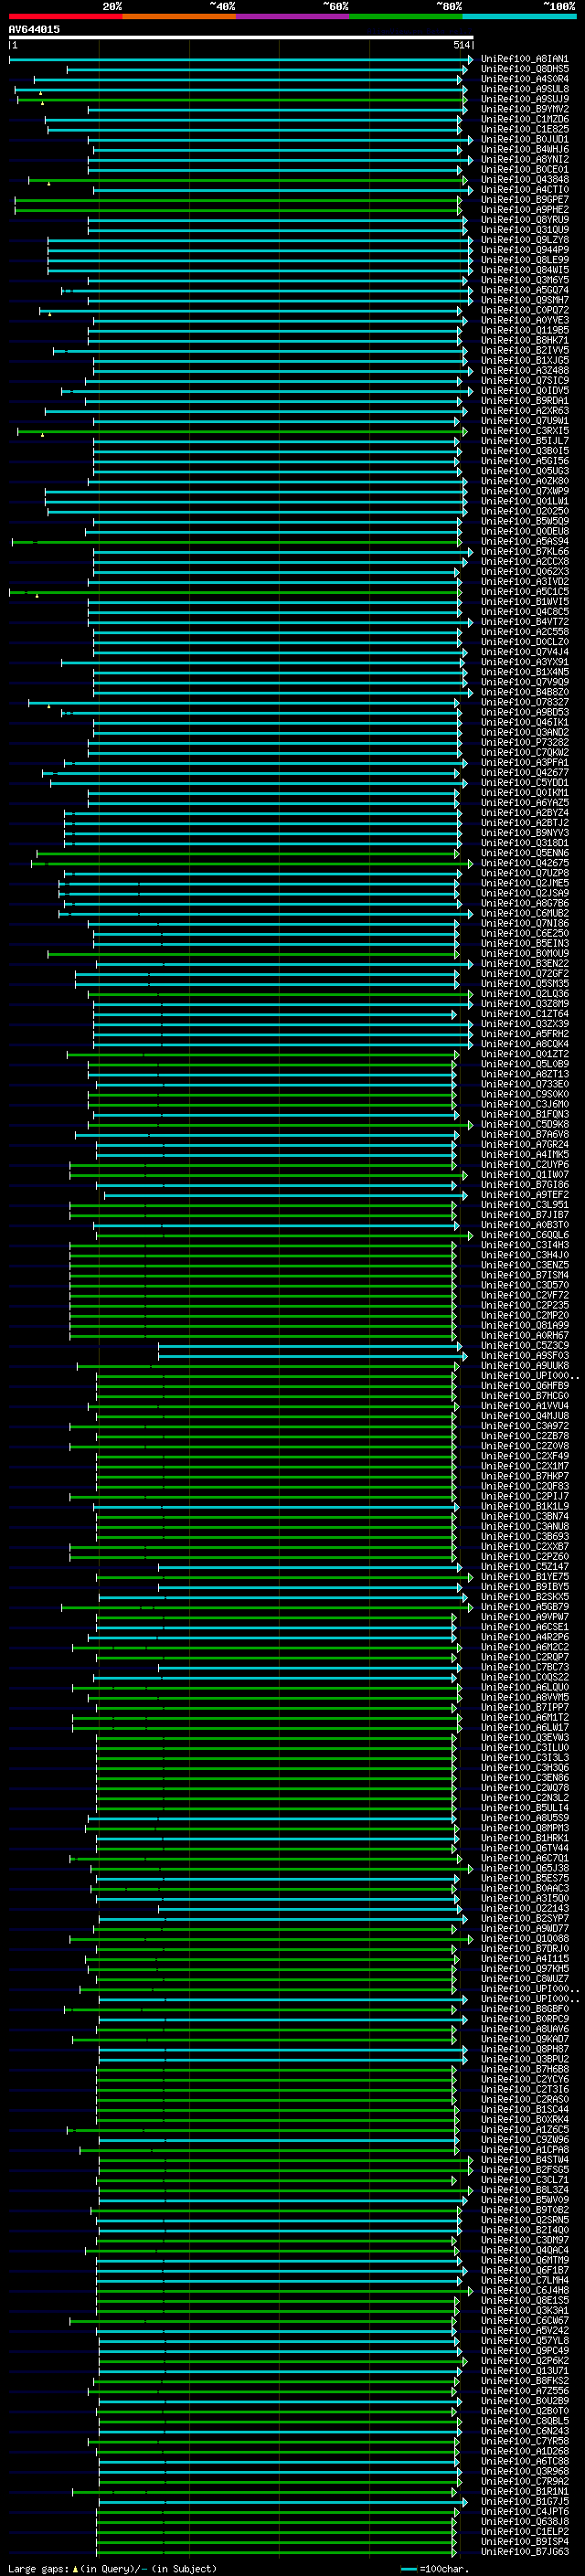
Task: Select the UniRef100_C1MZD6 label
Action: point(524,119)
